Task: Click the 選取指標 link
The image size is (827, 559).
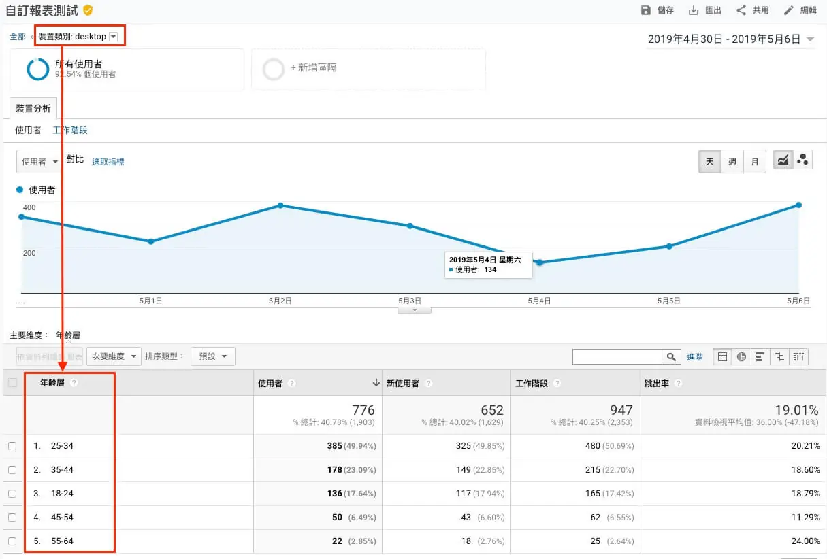Action: pyautogui.click(x=108, y=162)
